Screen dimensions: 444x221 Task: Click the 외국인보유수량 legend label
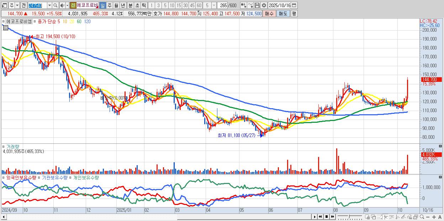[21, 177]
